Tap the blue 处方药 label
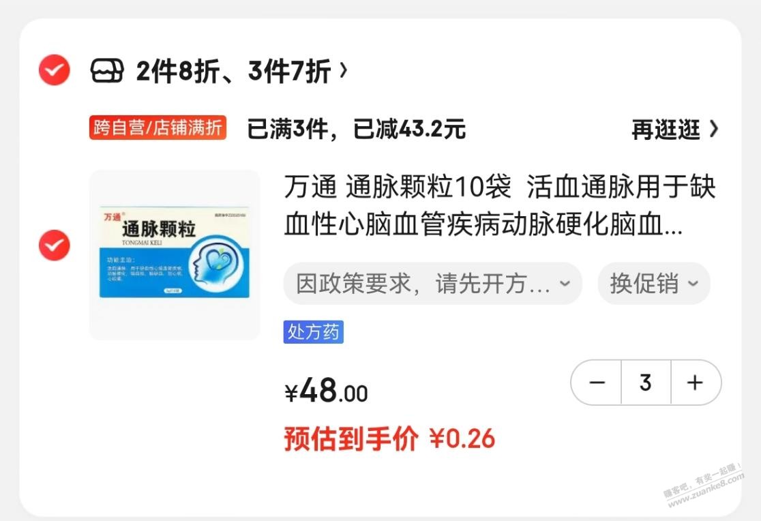The height and width of the screenshot is (521, 761). pos(314,332)
